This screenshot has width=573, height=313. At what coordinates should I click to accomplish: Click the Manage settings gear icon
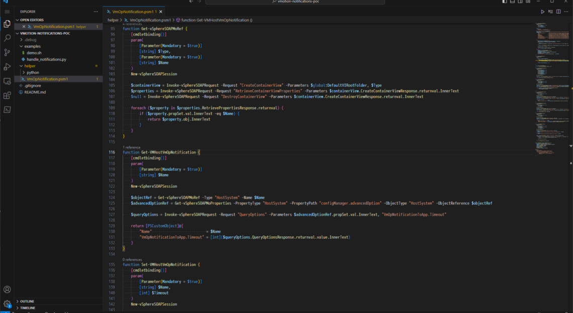7,303
